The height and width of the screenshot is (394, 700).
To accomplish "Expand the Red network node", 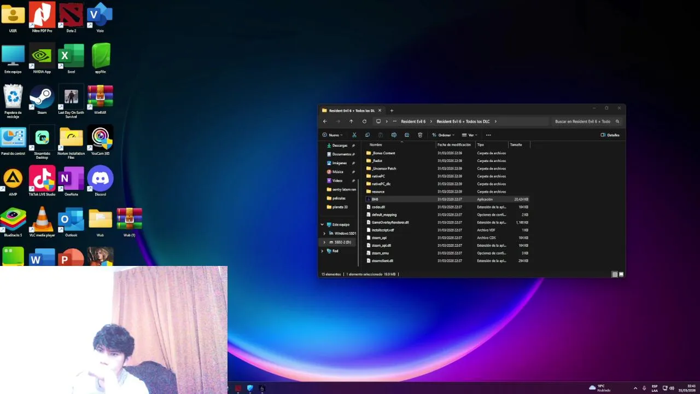I will point(322,251).
